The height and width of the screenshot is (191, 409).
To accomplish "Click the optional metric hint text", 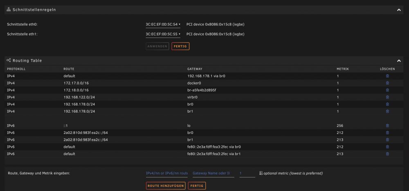I will tap(293, 173).
